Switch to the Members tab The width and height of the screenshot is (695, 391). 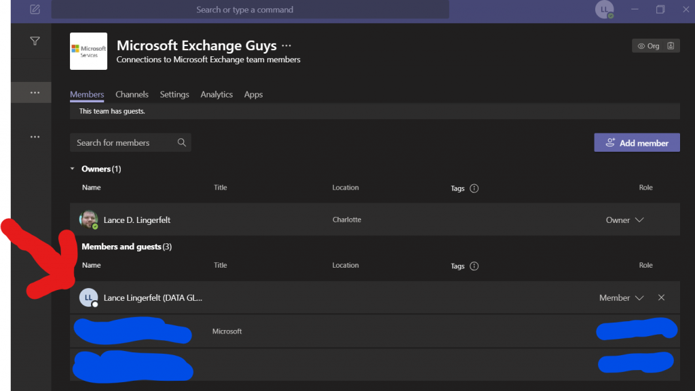(87, 94)
